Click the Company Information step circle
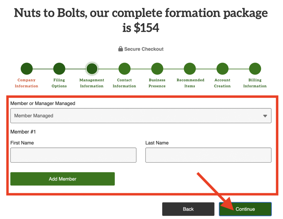The height and width of the screenshot is (219, 283). point(27,69)
